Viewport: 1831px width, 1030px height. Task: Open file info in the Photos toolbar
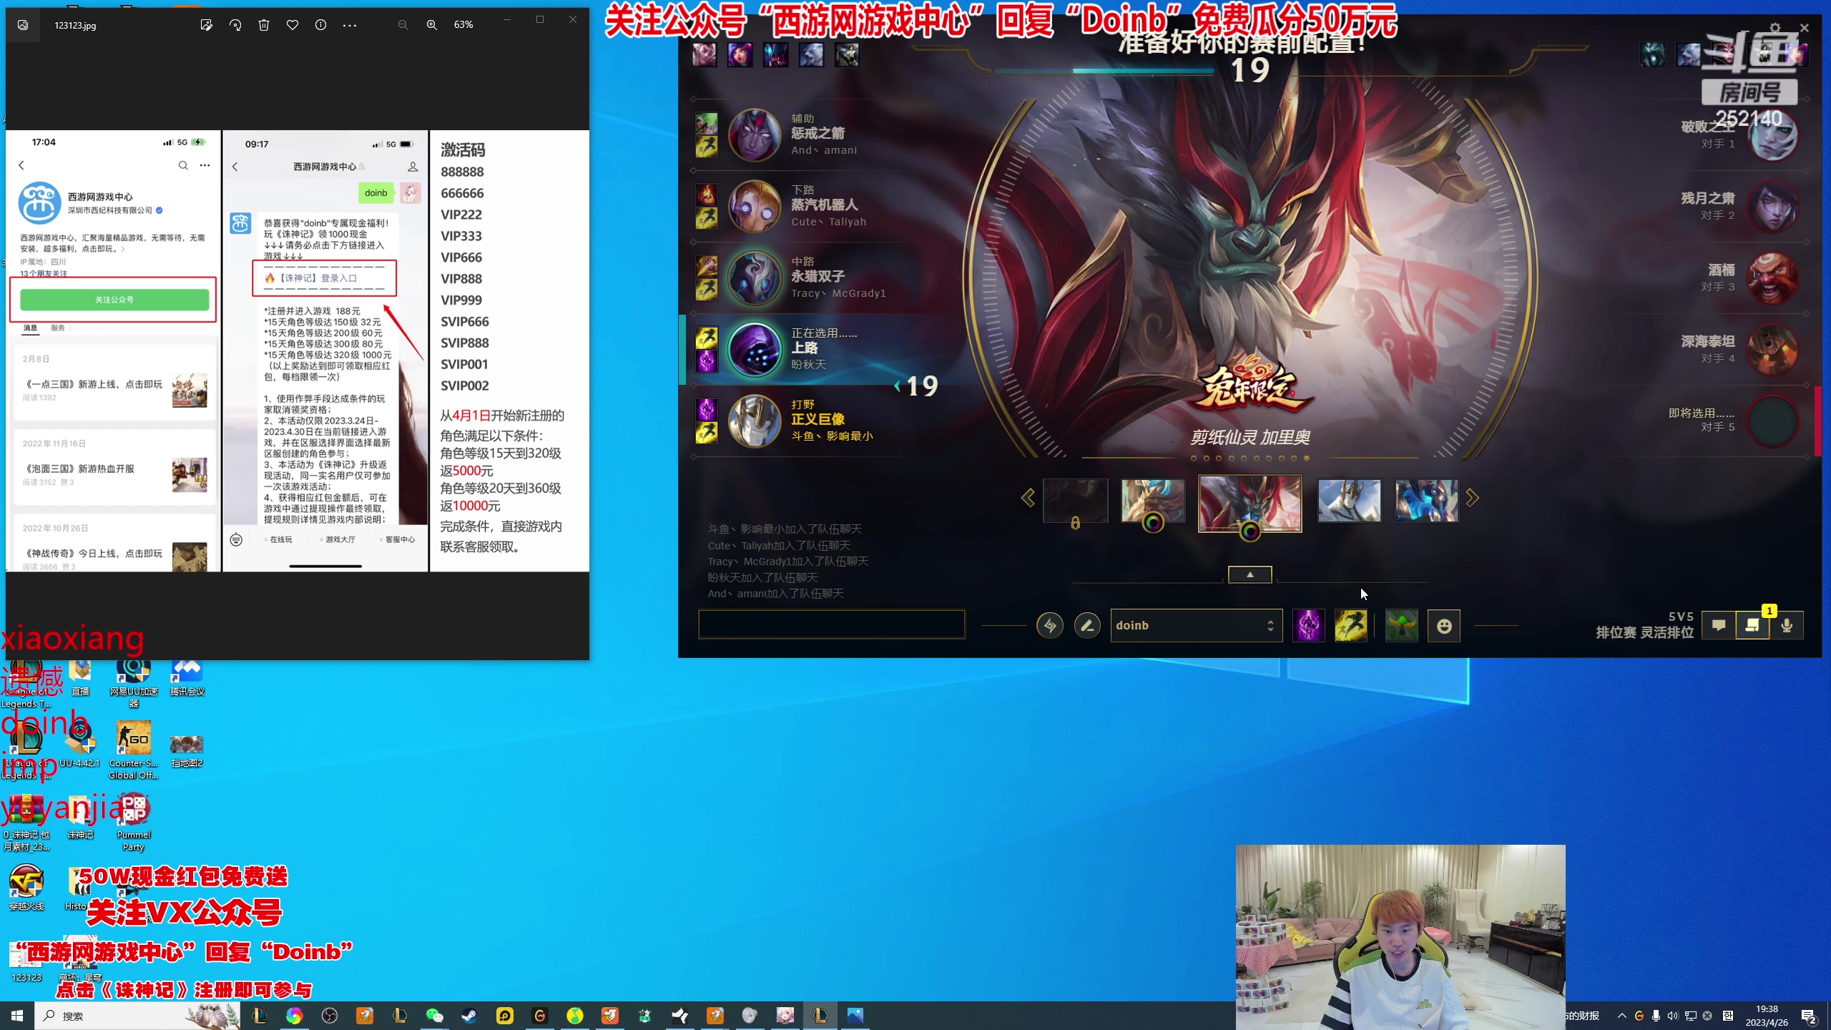point(321,25)
